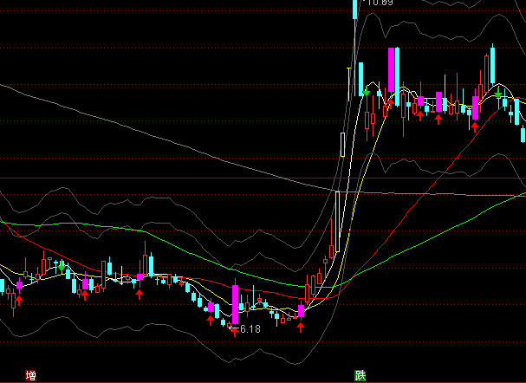Select the third red up-arrow from the left

pyautogui.click(x=139, y=295)
